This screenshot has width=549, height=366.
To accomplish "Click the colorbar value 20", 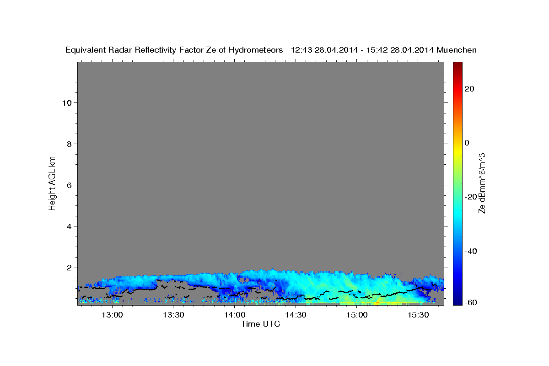I will pyautogui.click(x=470, y=88).
